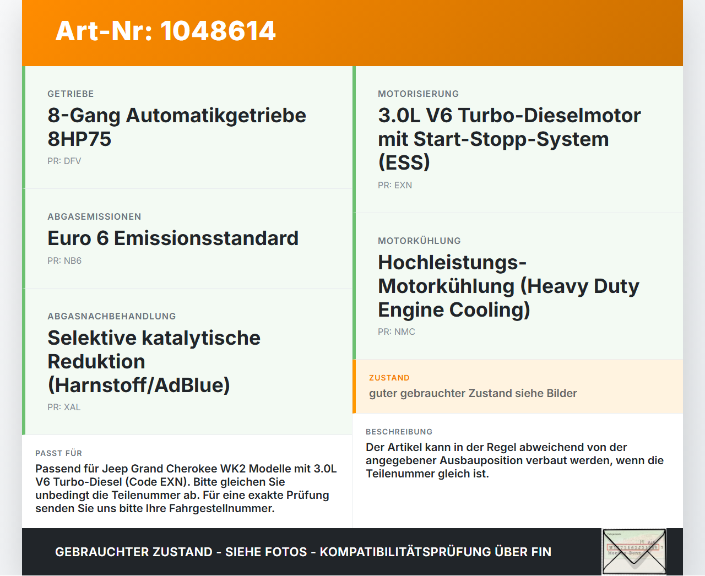Screen dimensions: 705x576
Task: Click the Passt für compatibility text
Action: 186,488
